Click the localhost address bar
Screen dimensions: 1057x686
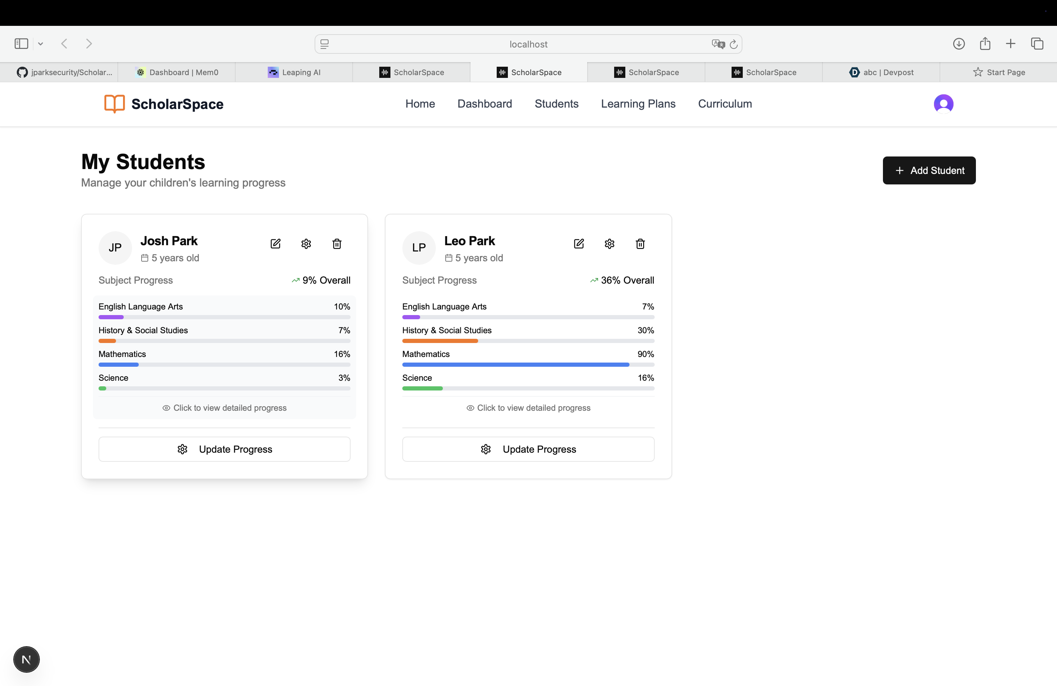[x=527, y=44]
